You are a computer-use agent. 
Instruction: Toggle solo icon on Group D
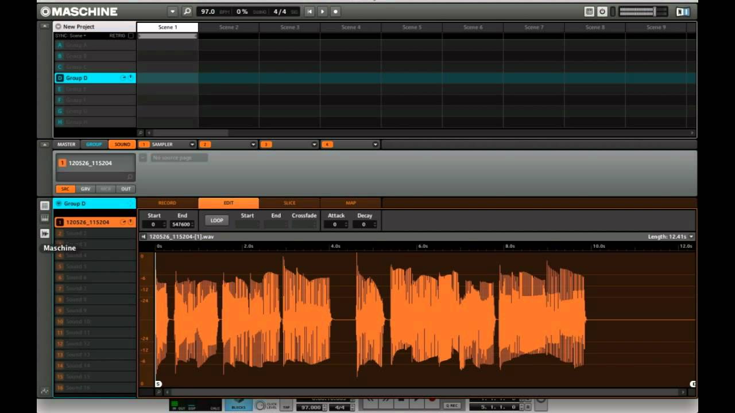pyautogui.click(x=123, y=77)
